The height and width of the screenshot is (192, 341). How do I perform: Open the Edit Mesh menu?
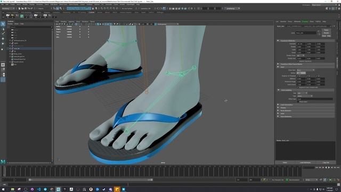[x=54, y=4]
